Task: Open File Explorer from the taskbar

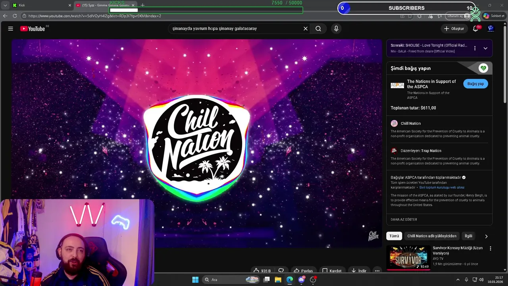Action: coord(278,280)
